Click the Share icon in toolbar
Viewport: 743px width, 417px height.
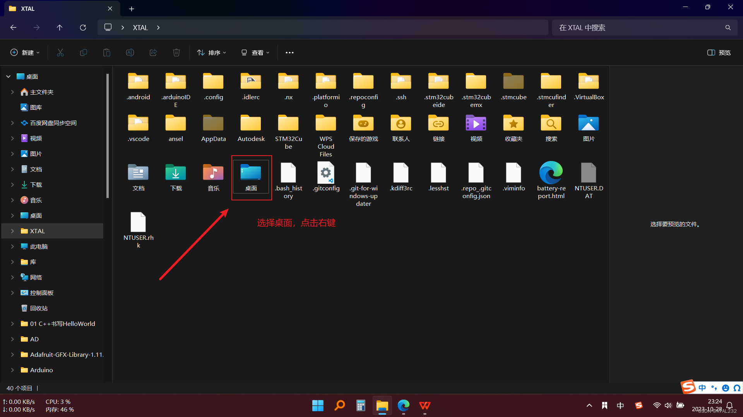click(153, 53)
